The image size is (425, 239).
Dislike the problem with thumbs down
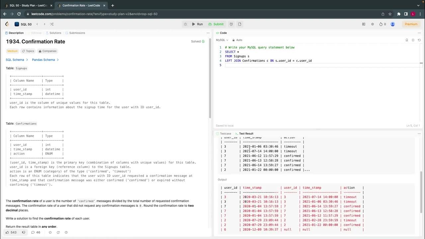(24, 232)
